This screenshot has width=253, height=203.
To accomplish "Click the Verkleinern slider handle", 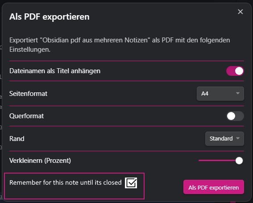I will (x=239, y=161).
